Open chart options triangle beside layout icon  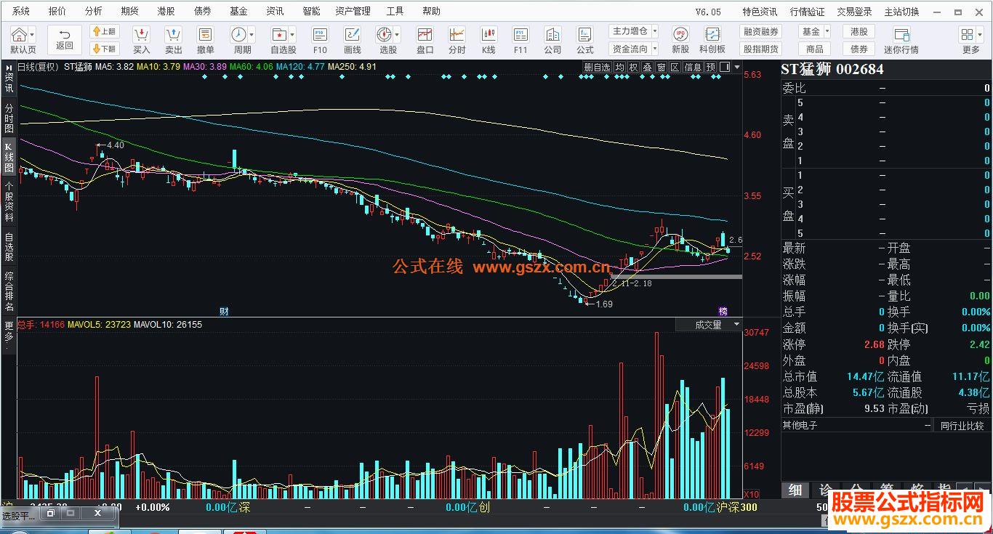click(737, 67)
